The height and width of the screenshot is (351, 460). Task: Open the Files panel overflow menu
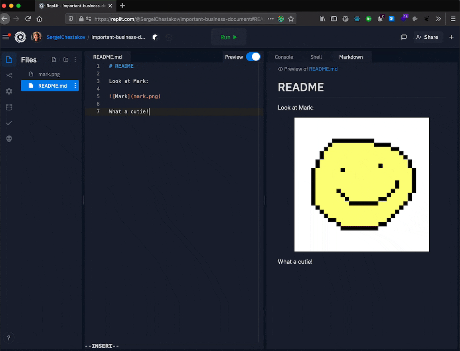click(75, 59)
